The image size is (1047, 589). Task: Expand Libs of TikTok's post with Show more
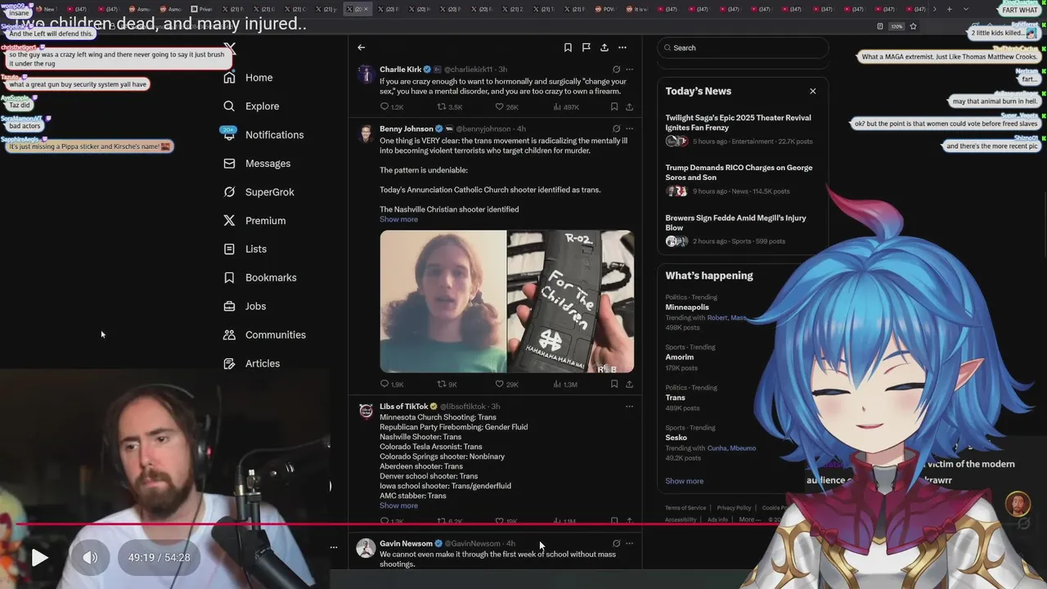click(398, 506)
